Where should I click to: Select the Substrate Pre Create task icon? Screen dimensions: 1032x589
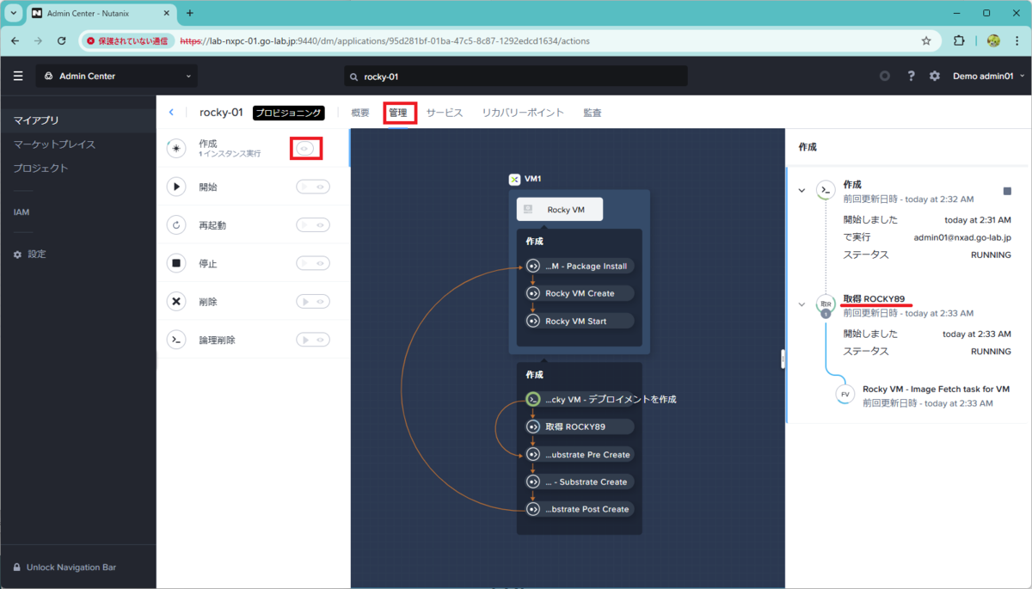click(532, 454)
